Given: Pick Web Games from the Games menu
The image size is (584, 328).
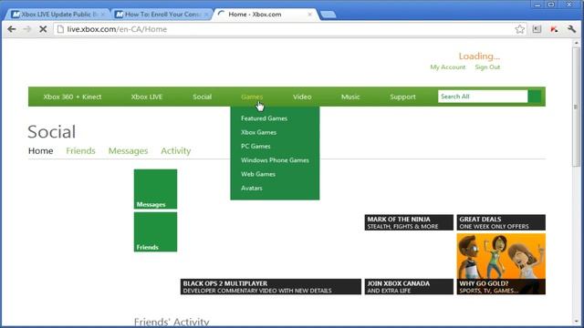Looking at the screenshot, I should click(258, 174).
